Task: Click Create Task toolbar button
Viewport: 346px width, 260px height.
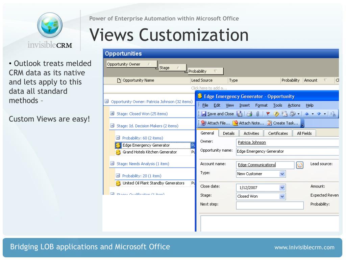Action: click(x=283, y=123)
